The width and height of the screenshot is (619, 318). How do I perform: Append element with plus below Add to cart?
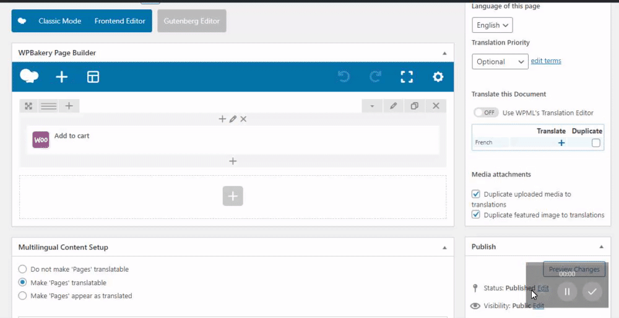pos(233,161)
